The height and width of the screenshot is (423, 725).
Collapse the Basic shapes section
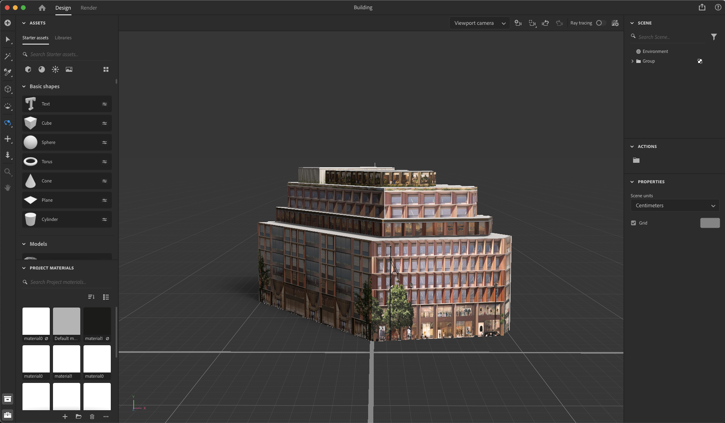pos(24,86)
